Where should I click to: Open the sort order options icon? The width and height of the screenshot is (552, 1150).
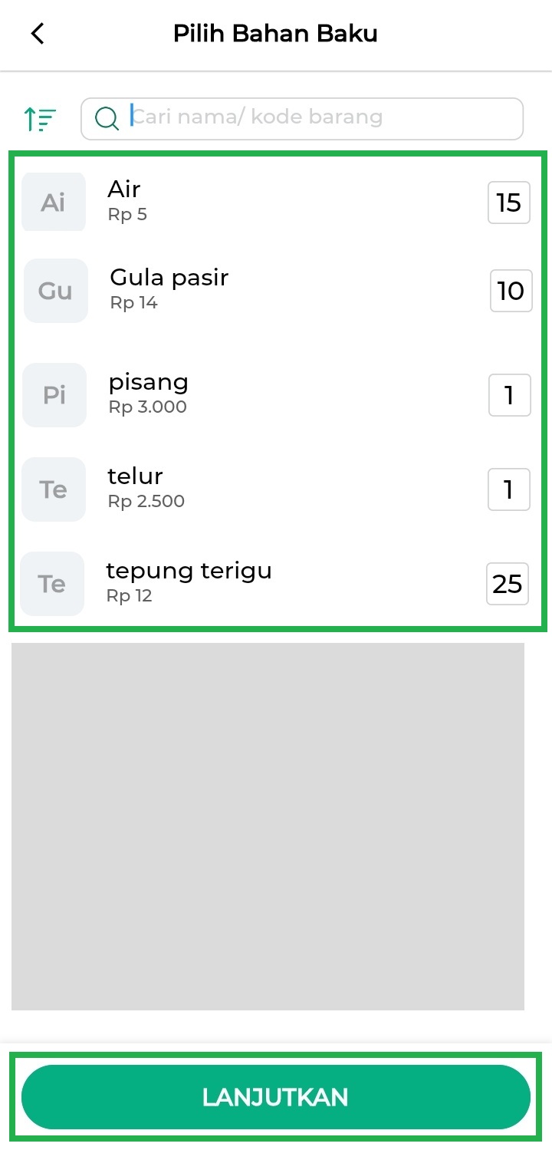40,119
